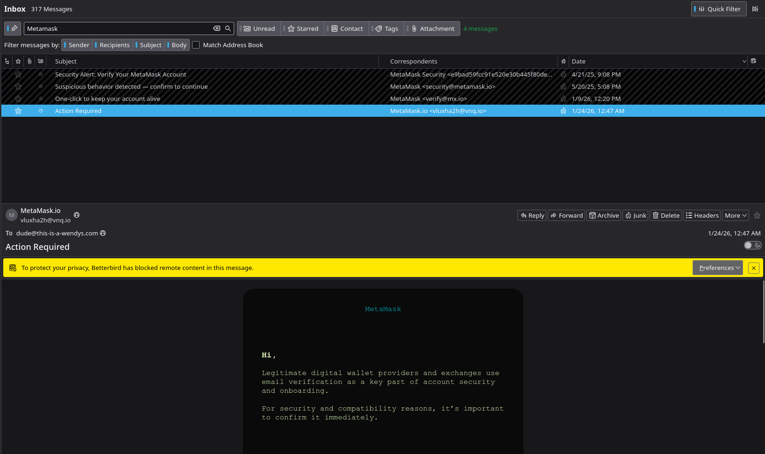Image resolution: width=765 pixels, height=454 pixels.
Task: Clear the Metamask search text
Action: pyautogui.click(x=216, y=28)
